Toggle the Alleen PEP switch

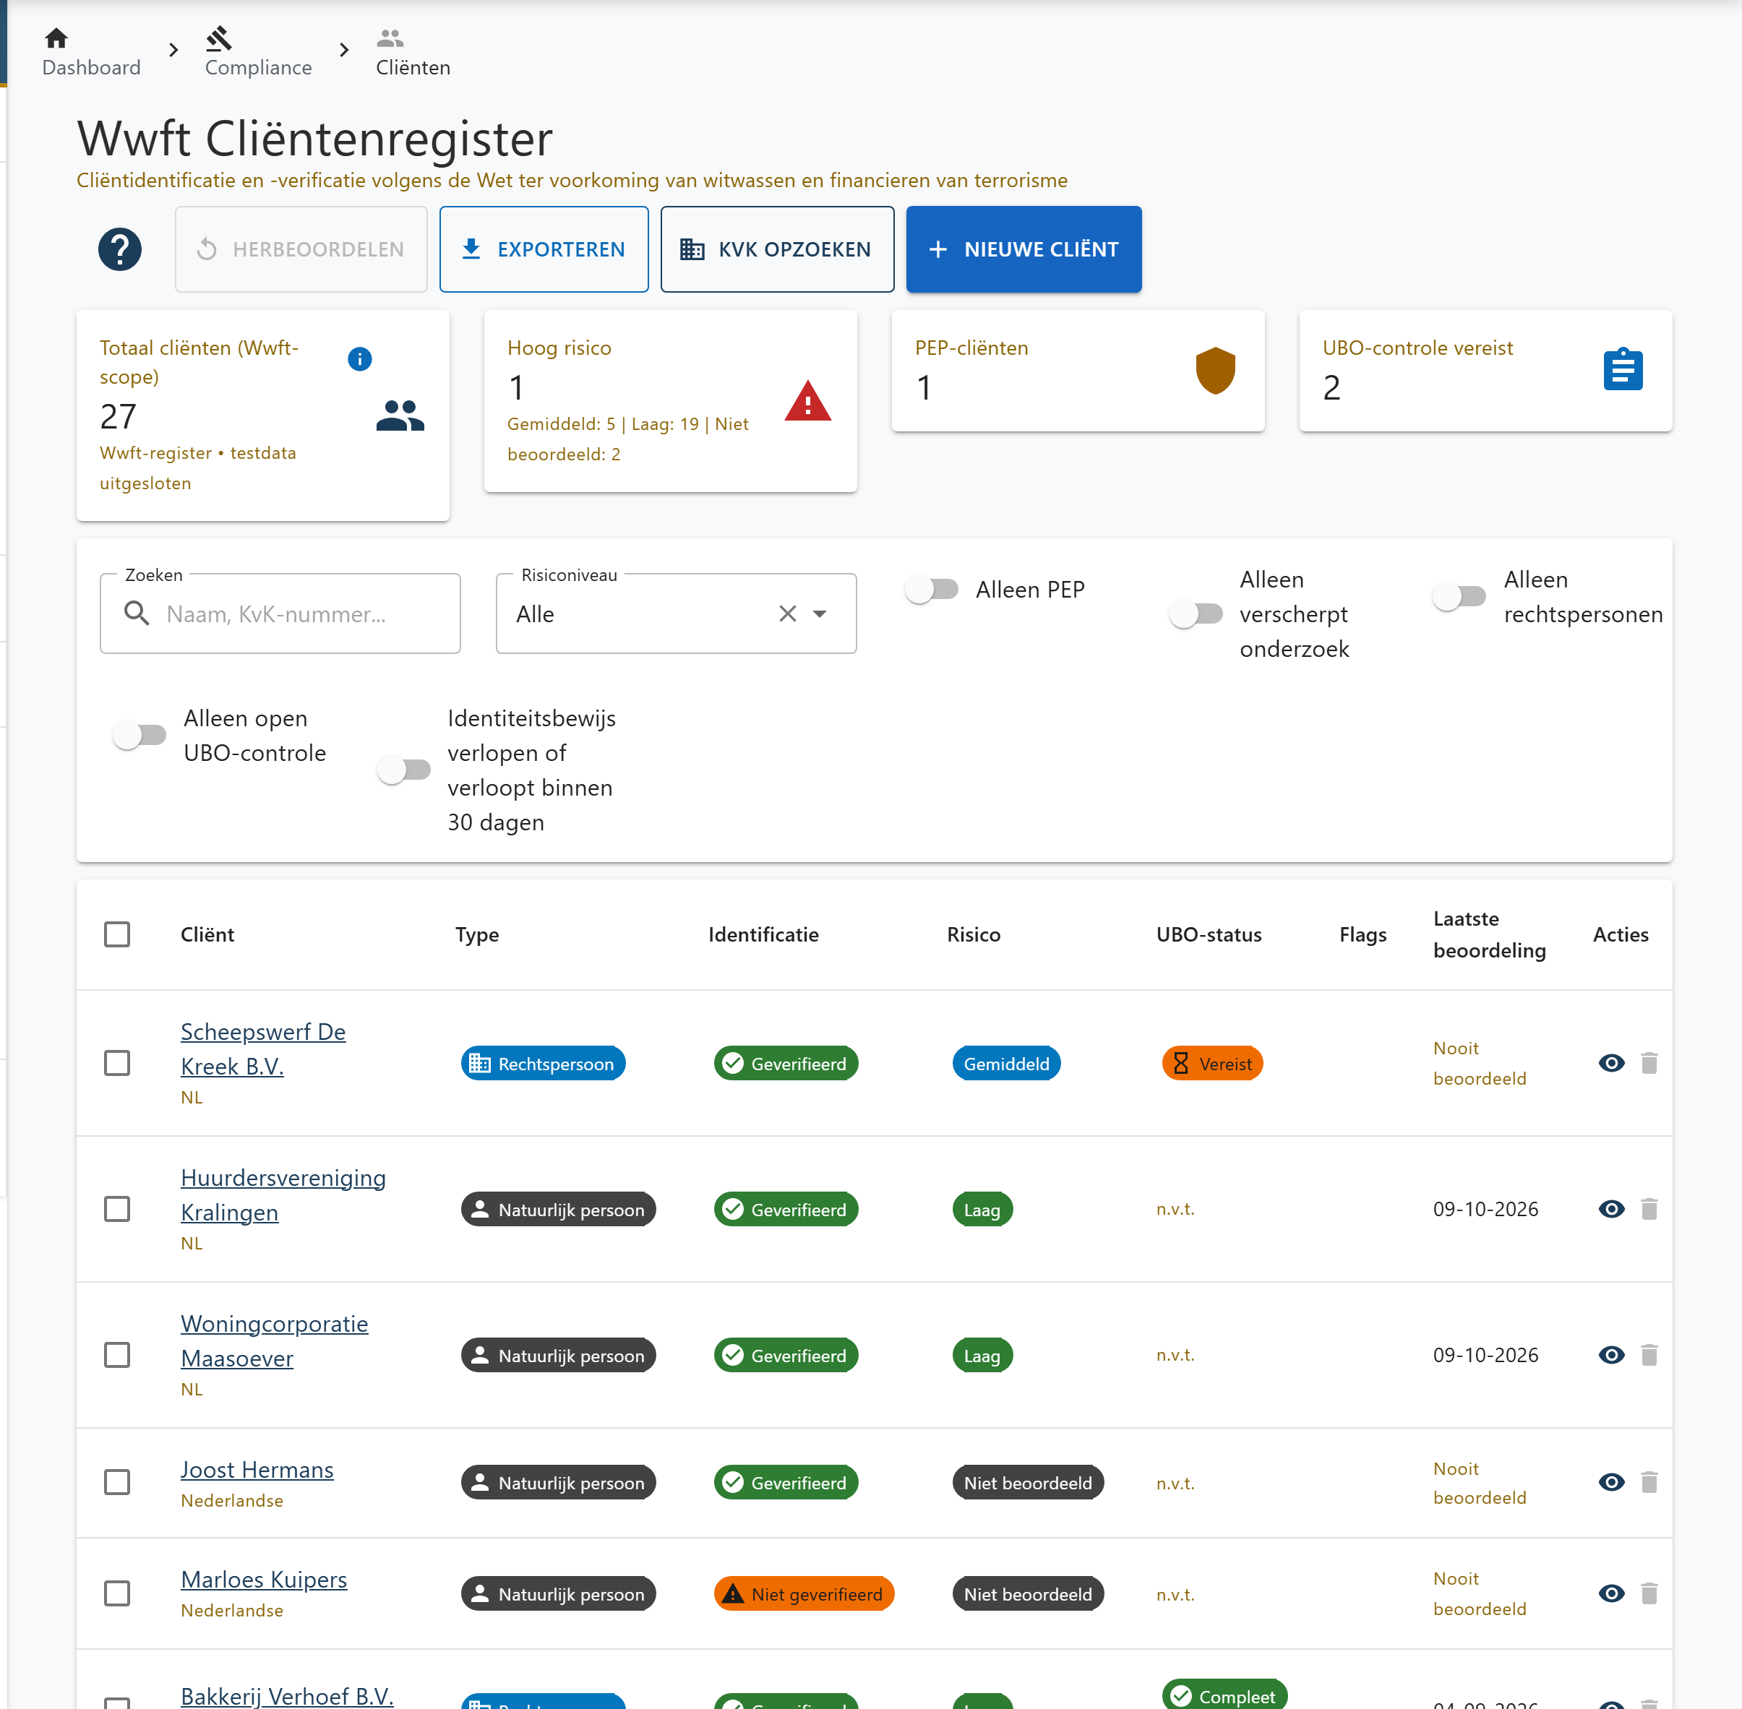931,590
